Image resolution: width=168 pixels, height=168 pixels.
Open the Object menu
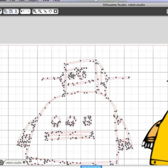[33, 1]
